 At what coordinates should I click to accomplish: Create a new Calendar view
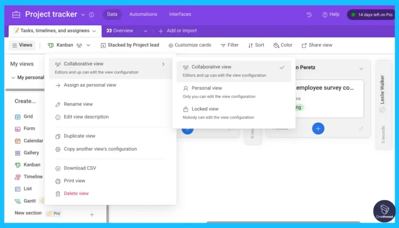(29, 141)
